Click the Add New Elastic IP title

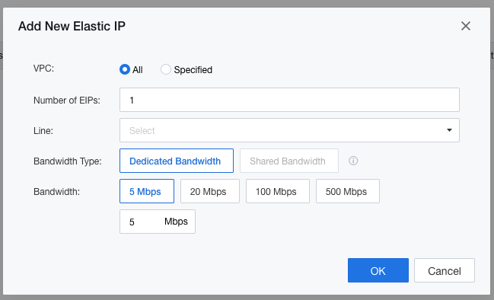pyautogui.click(x=72, y=26)
